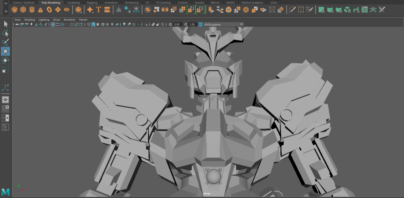Create a polygon torus from the shelf
The image size is (404, 198).
tap(49, 10)
